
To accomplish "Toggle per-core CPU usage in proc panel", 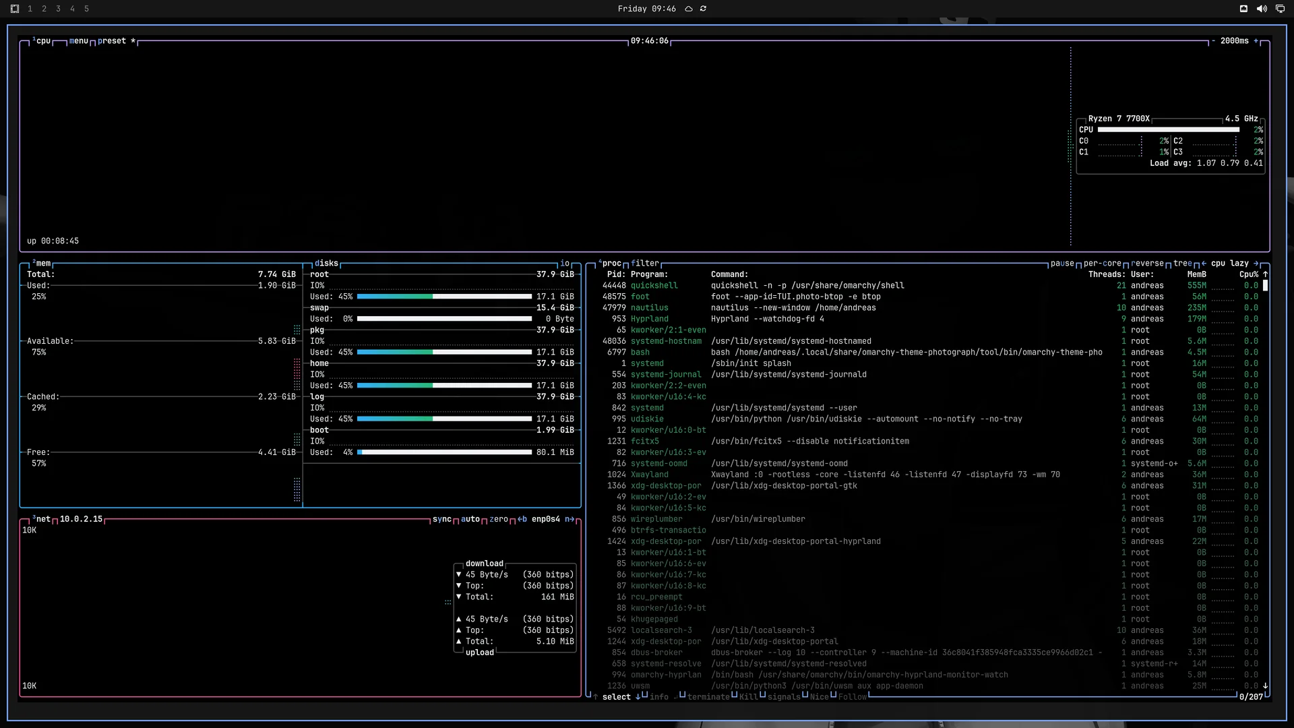I will click(1103, 264).
